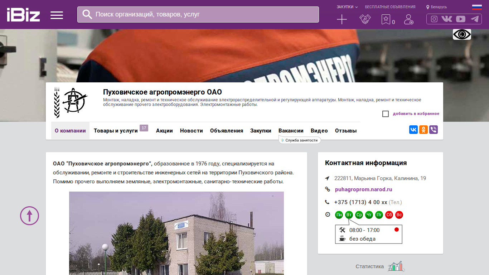
Task: Click the working hours clock icon
Action: pos(328,214)
